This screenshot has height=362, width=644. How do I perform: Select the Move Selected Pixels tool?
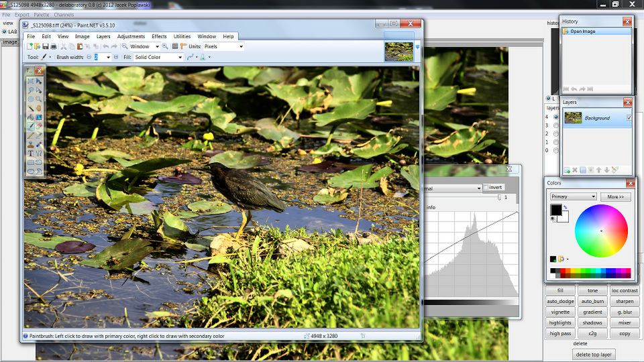coord(39,81)
